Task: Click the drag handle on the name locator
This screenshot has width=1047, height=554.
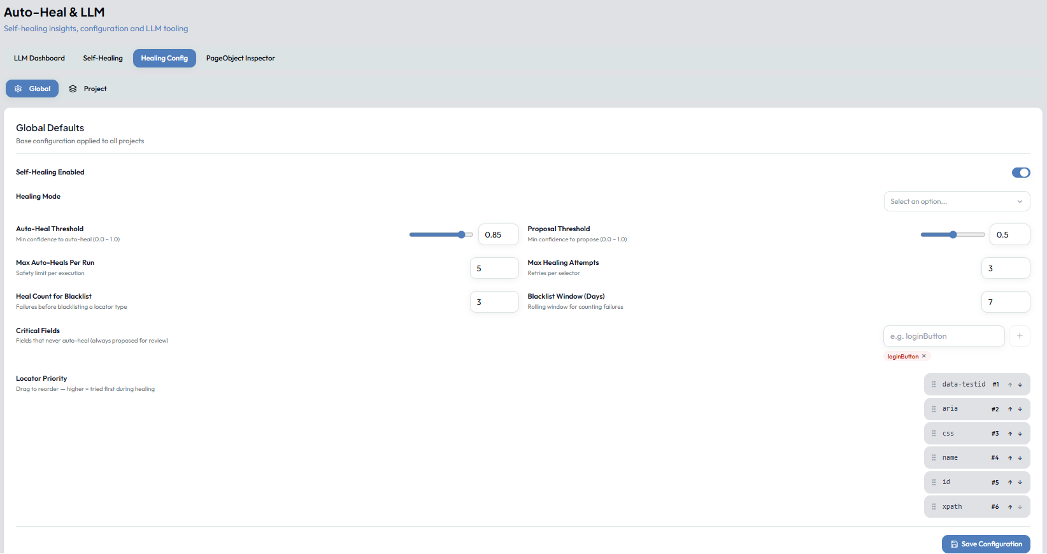Action: coord(934,458)
